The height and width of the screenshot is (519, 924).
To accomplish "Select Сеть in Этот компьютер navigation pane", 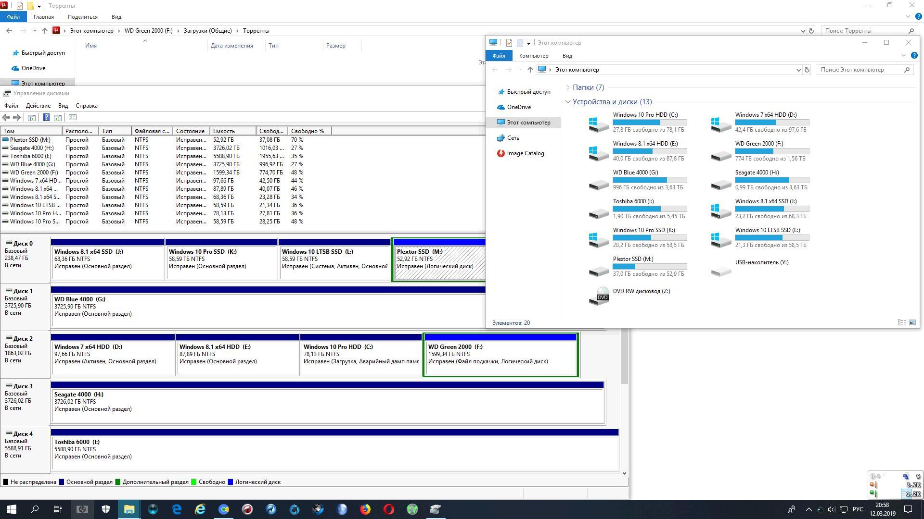I will [513, 138].
